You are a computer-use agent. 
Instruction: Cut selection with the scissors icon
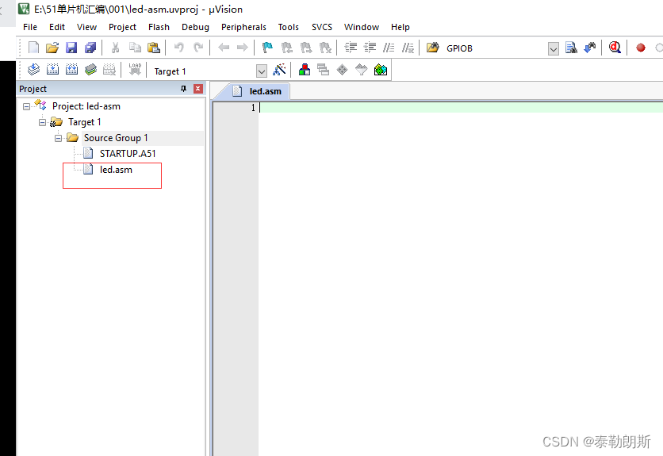point(115,48)
